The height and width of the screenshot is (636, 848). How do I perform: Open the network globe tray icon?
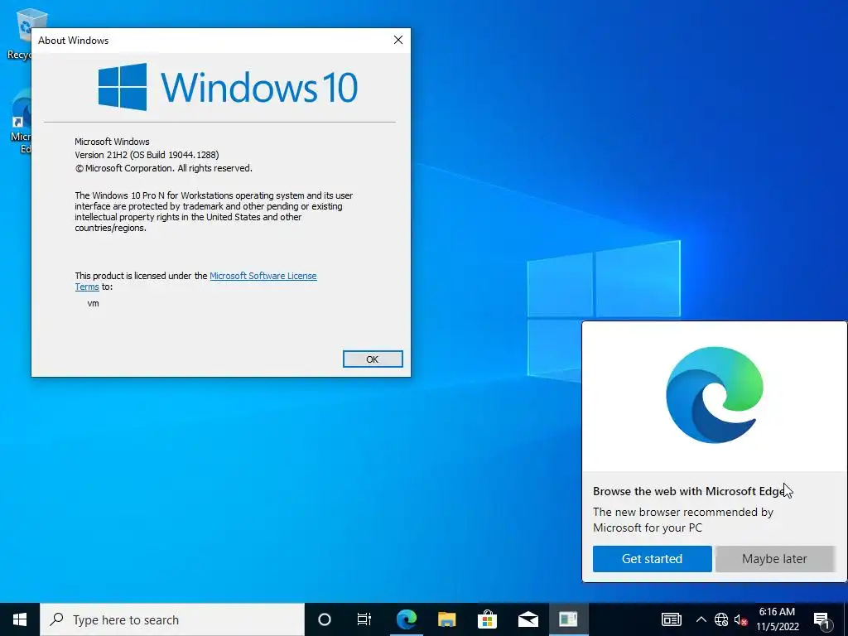click(x=721, y=619)
